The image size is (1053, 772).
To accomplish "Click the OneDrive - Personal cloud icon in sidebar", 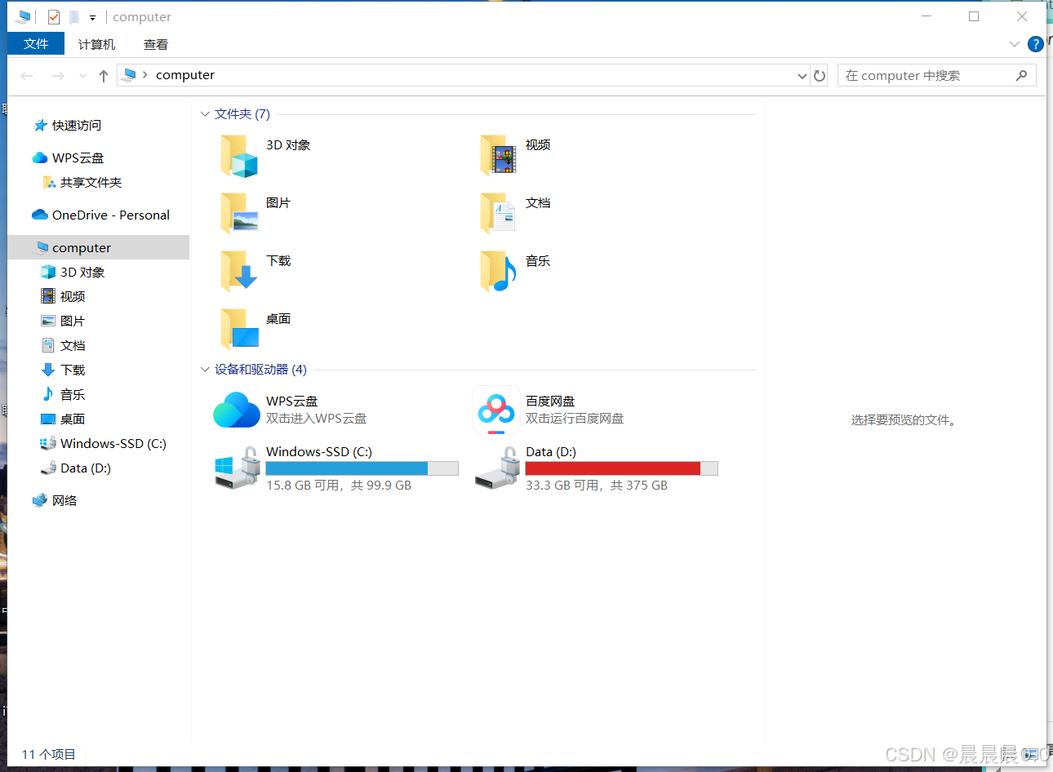I will tap(39, 215).
